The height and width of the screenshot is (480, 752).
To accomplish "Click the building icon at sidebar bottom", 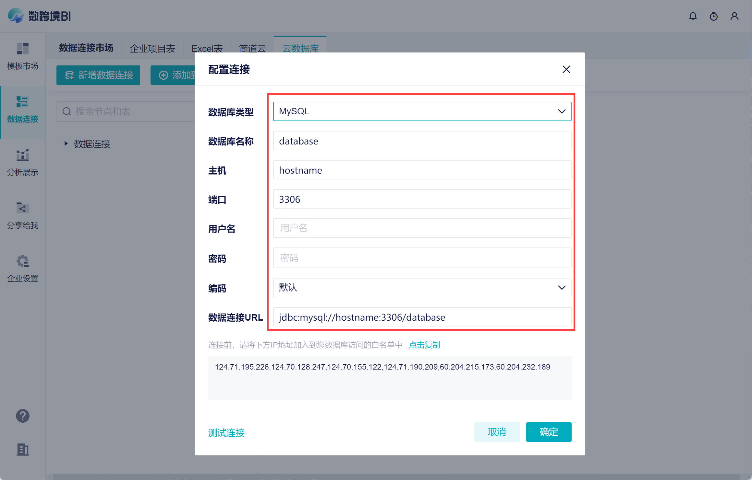I will [x=23, y=449].
